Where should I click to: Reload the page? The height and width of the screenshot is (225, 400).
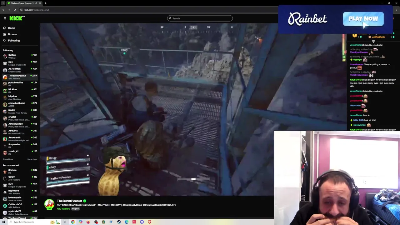point(15,10)
